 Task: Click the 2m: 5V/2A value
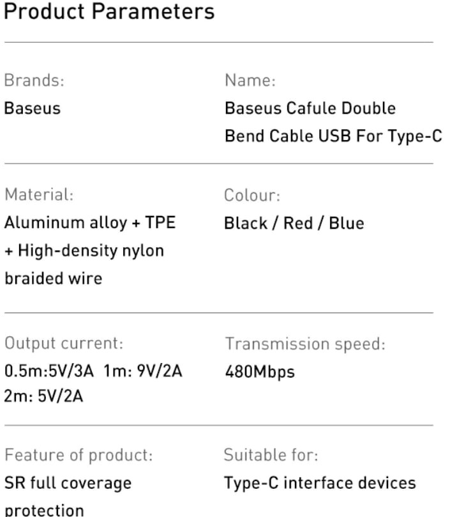[43, 396]
